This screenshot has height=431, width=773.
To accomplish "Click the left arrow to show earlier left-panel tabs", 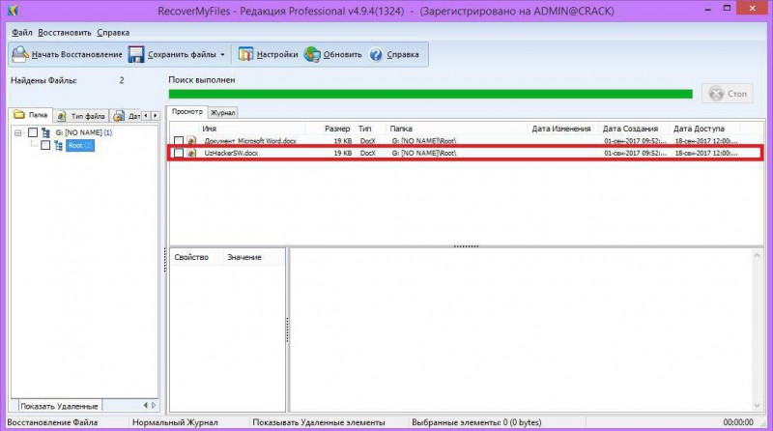I will coord(146,115).
